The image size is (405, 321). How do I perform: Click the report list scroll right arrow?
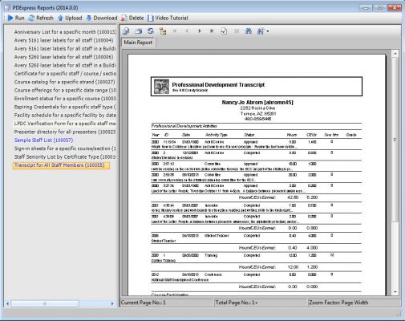(112, 303)
